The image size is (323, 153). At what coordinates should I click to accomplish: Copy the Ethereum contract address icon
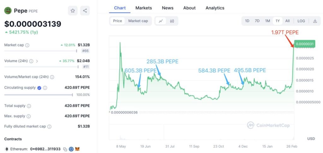pos(65,149)
